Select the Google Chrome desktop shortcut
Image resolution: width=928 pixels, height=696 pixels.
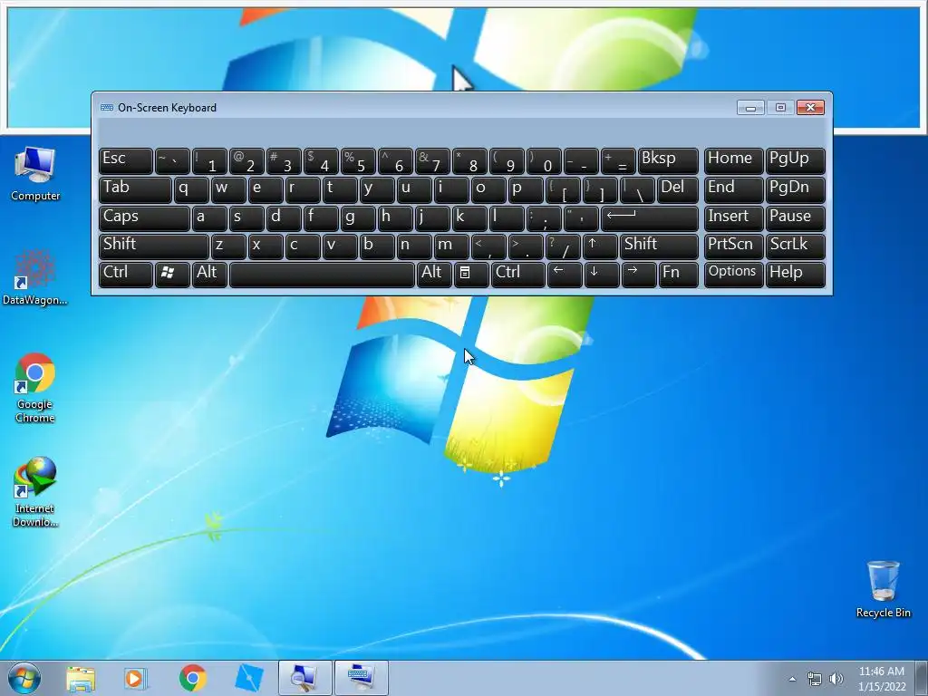[x=35, y=388]
